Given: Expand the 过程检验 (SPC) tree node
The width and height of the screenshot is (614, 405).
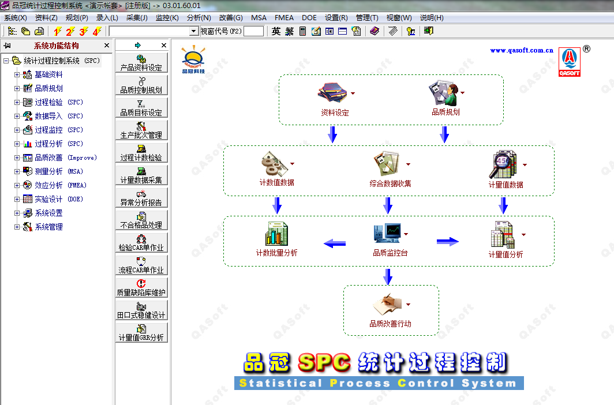Looking at the screenshot, I should [17, 102].
